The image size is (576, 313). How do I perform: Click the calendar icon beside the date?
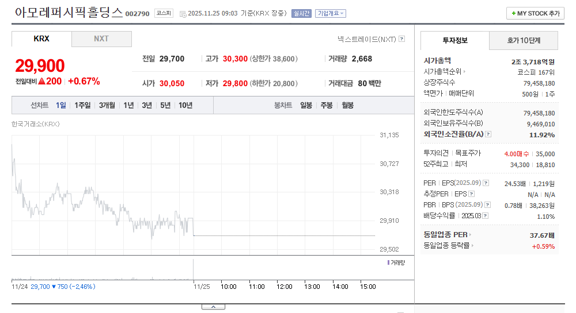coord(183,14)
